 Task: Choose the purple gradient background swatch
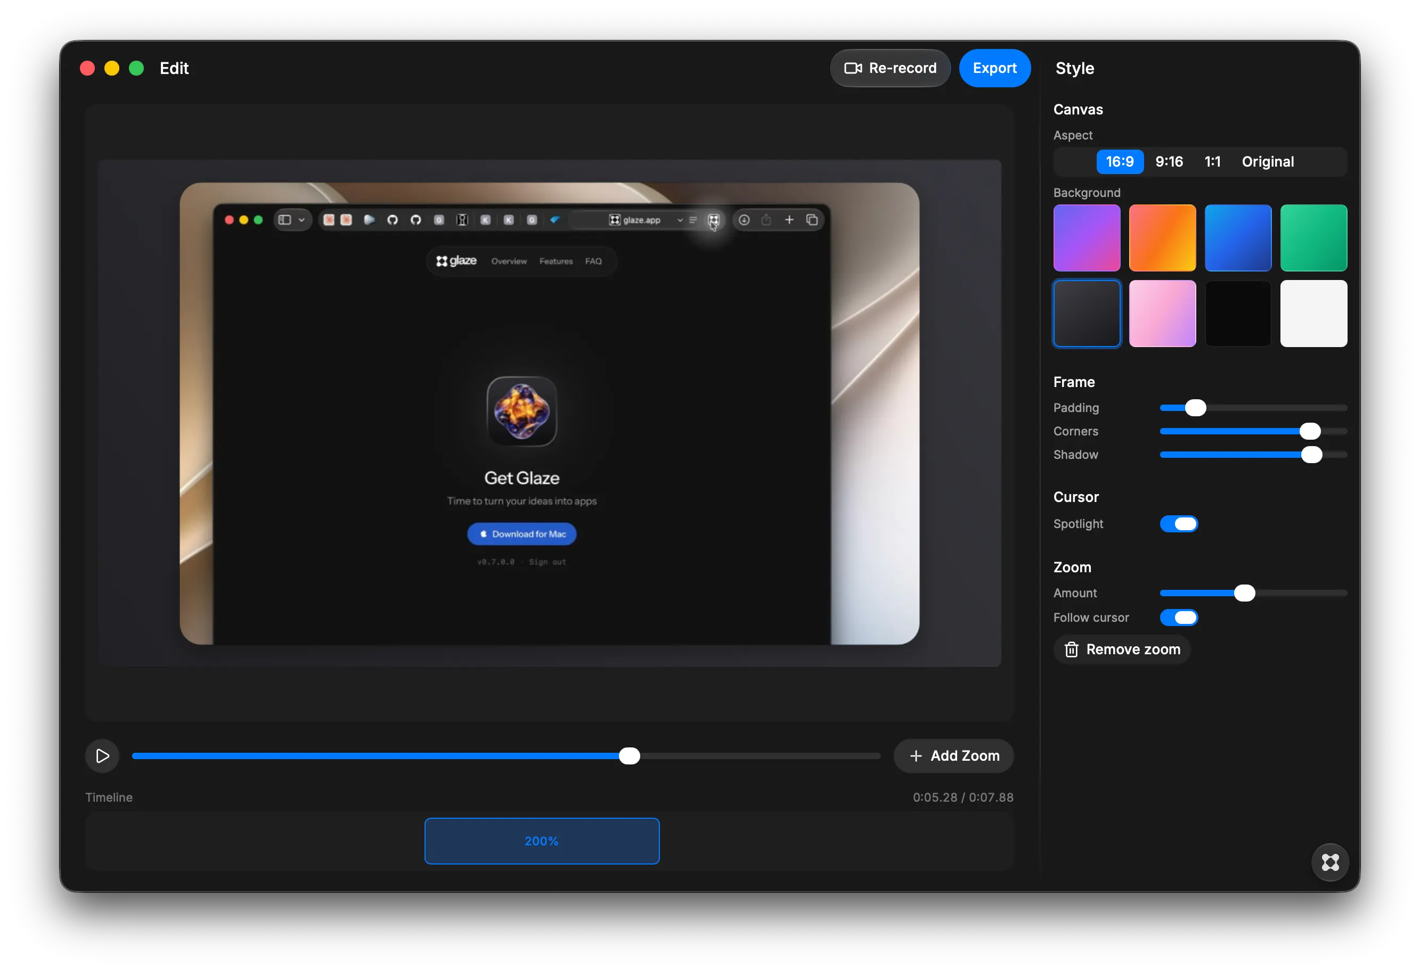[1087, 237]
